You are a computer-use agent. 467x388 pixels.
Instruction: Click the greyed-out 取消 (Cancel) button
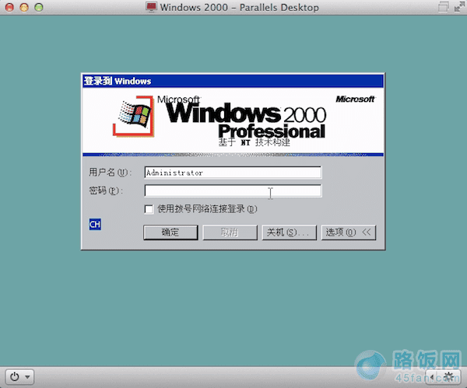pyautogui.click(x=230, y=232)
